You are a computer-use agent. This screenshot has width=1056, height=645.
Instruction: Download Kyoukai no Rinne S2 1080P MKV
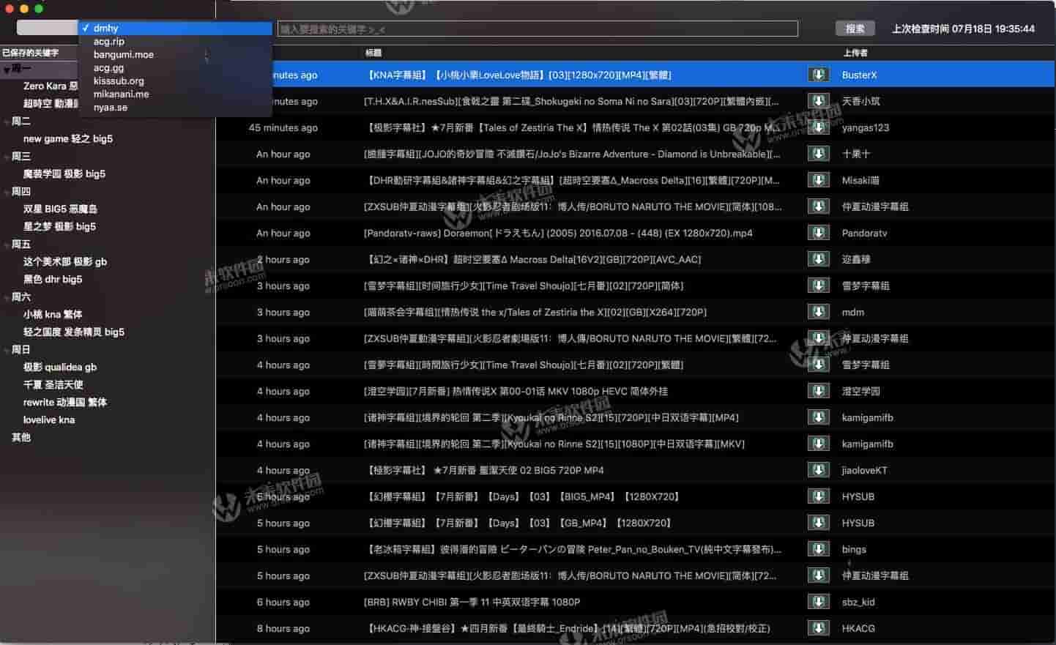click(x=818, y=444)
